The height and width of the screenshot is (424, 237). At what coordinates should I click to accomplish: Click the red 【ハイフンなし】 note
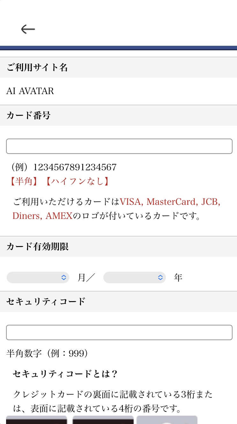(x=78, y=182)
